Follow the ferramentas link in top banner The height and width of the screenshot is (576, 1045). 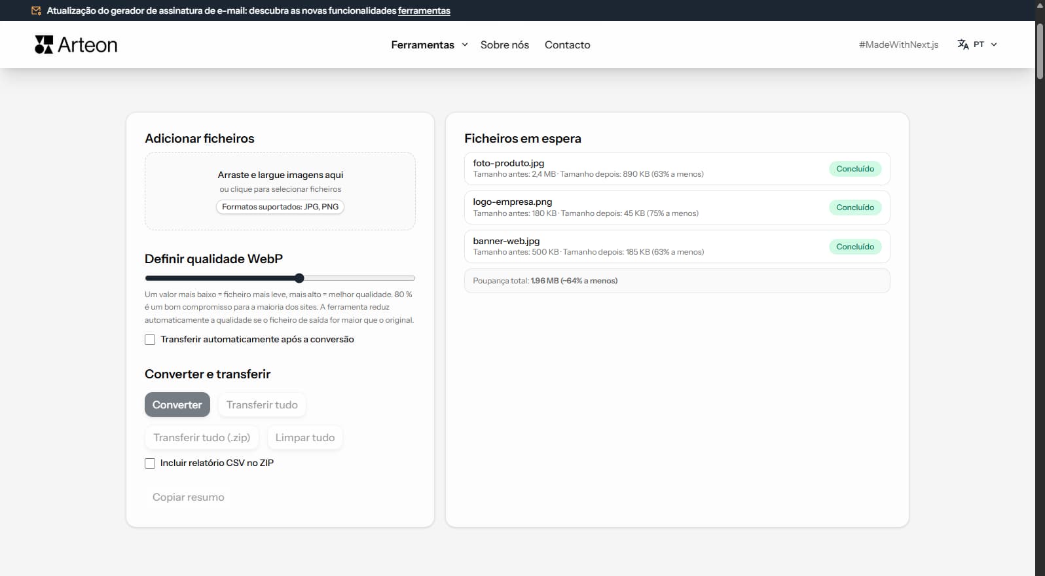click(424, 10)
